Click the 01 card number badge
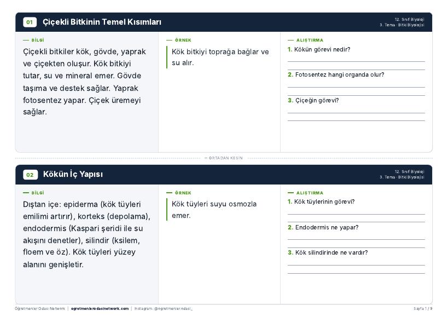The image size is (448, 317). [x=30, y=22]
